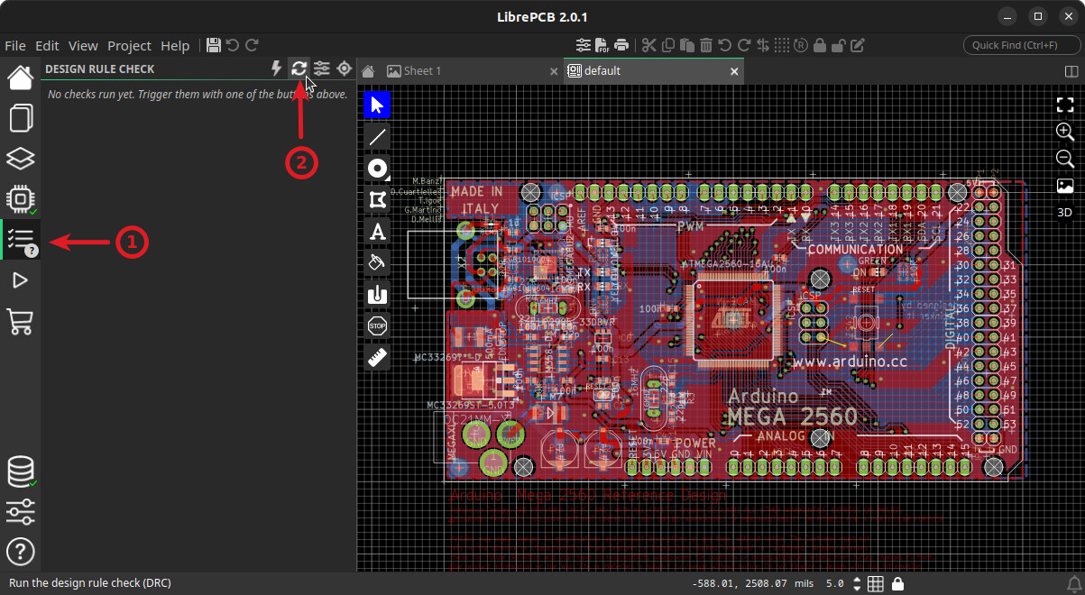
Task: Open the Home panel in the sidebar
Action: pyautogui.click(x=20, y=78)
